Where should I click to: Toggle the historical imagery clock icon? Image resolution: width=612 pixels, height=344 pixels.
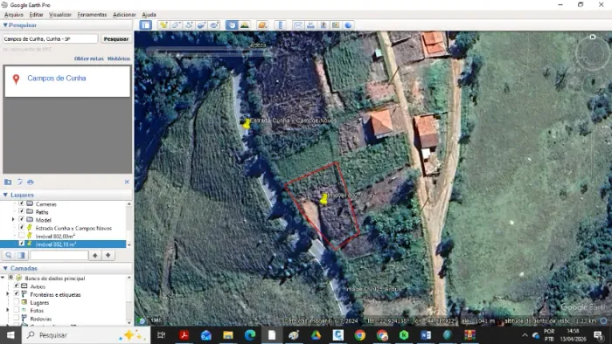(232, 25)
